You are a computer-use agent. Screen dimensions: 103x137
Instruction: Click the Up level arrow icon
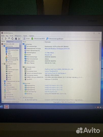coord(9,39)
